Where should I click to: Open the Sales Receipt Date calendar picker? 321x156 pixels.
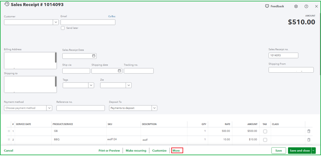click(94, 56)
